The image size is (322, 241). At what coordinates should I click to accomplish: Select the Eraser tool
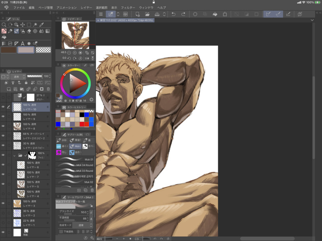pos(29,31)
